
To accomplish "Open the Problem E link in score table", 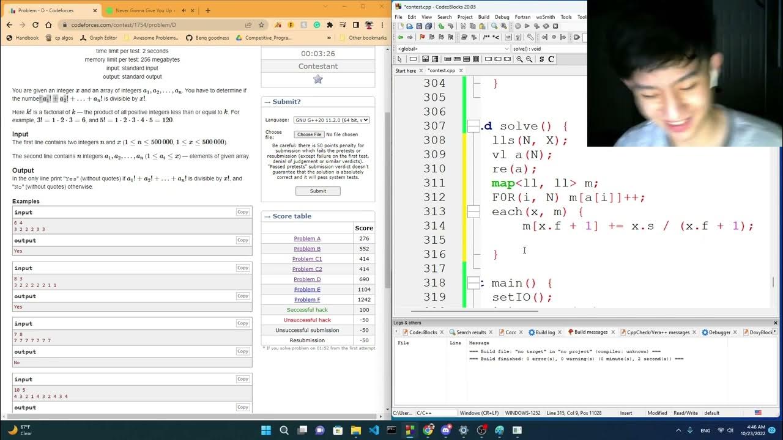I will tap(307, 290).
